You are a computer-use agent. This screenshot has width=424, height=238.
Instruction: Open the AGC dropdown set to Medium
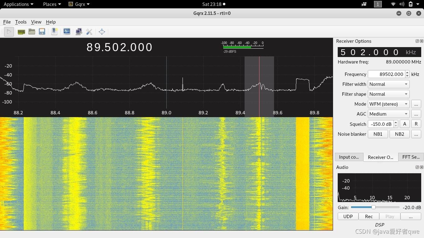[388, 114]
